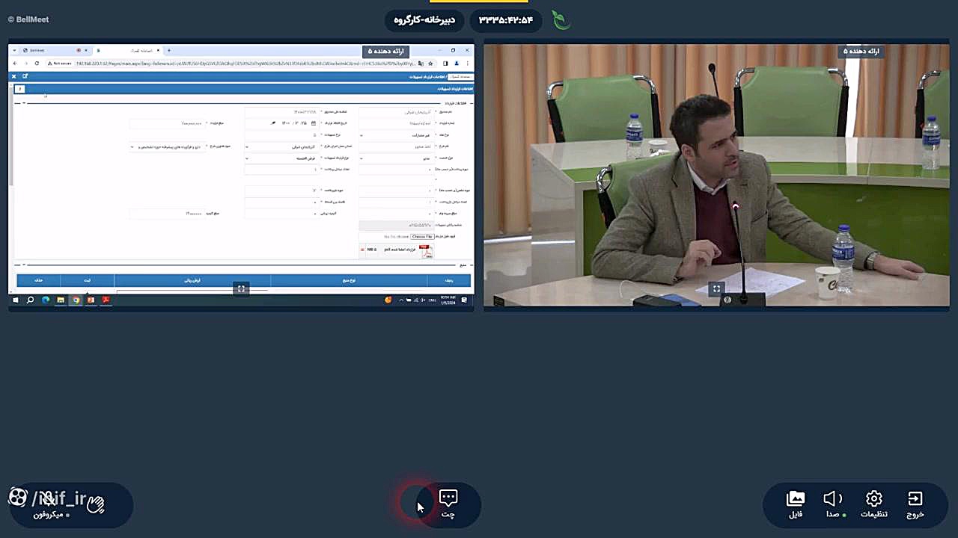
Task: Open side panel icon in shared browser
Action: pyautogui.click(x=446, y=64)
